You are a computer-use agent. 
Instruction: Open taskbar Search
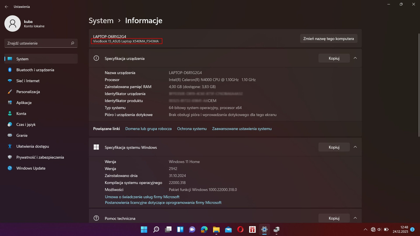pyautogui.click(x=156, y=229)
